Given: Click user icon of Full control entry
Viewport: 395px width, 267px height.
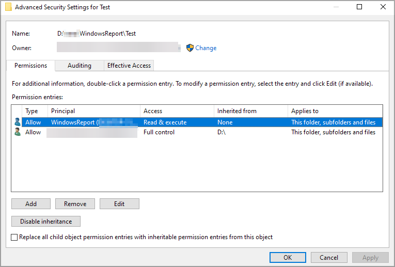Looking at the screenshot, I should pyautogui.click(x=17, y=132).
